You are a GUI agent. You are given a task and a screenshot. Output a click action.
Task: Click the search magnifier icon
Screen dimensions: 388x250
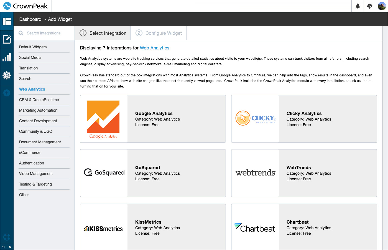point(21,33)
